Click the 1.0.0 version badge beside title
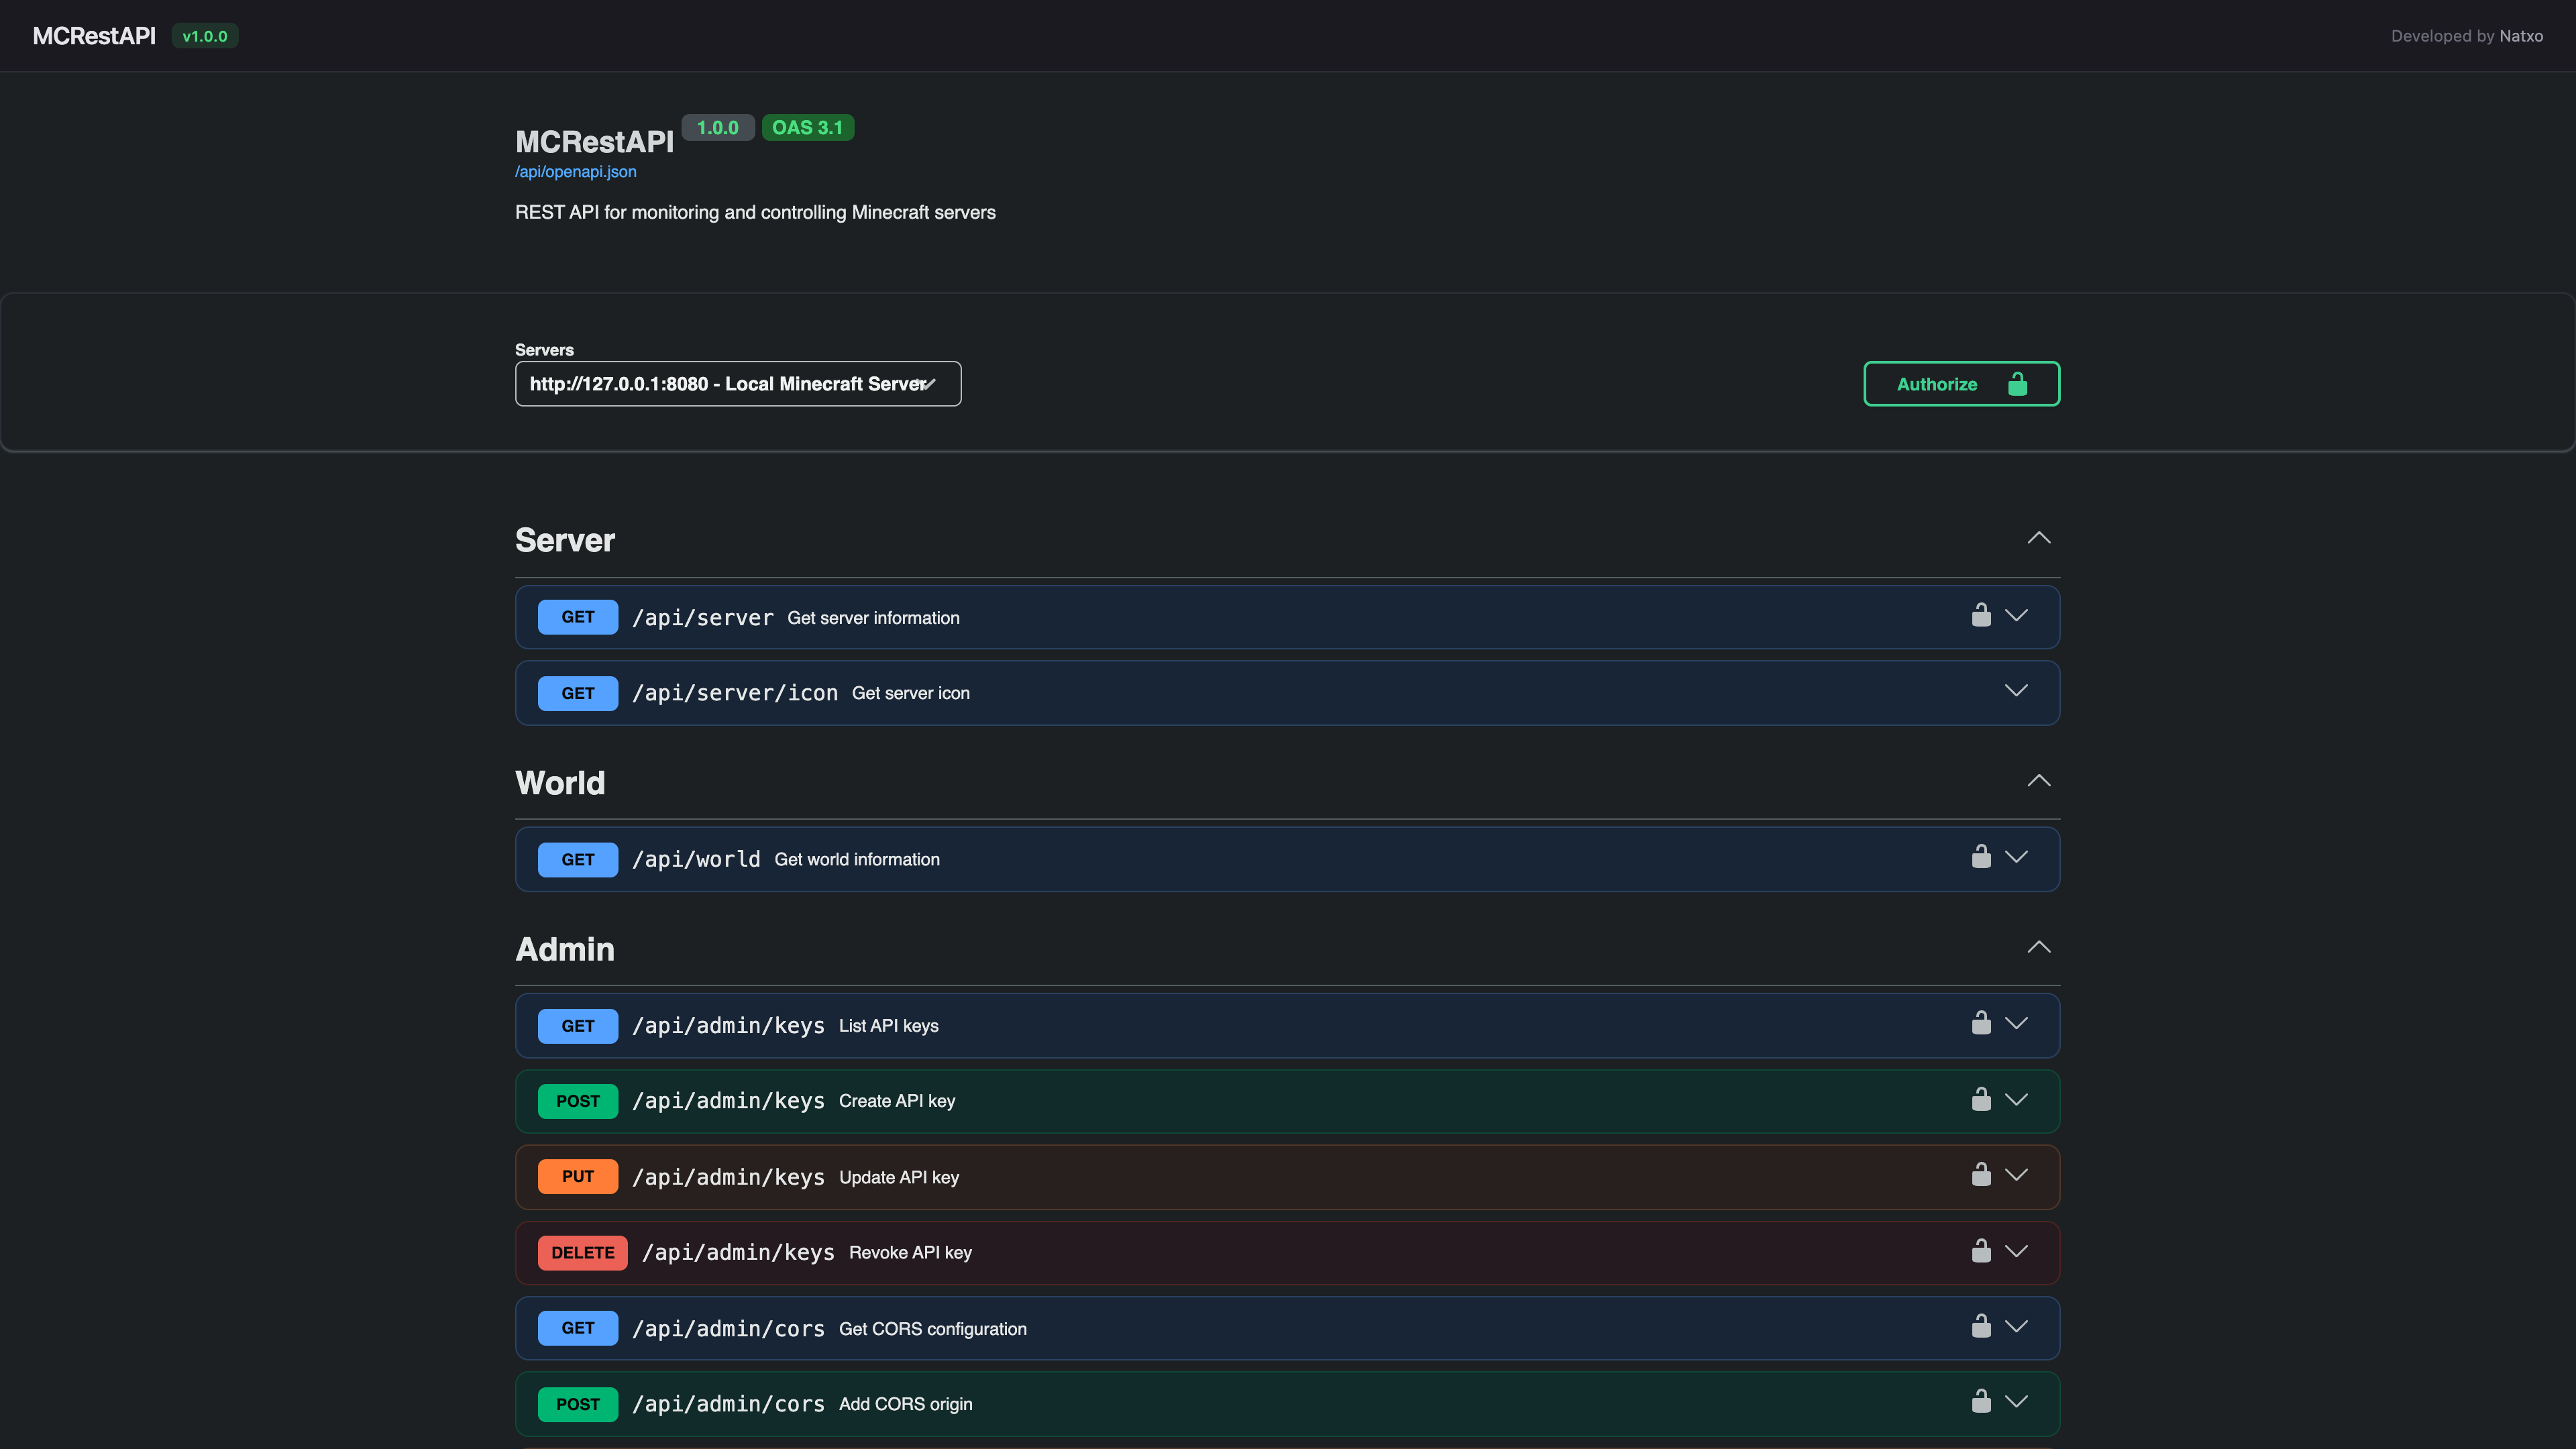 click(717, 128)
